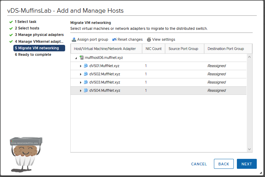Click the Assign port group icon
This screenshot has width=265, height=177.
[x=74, y=40]
